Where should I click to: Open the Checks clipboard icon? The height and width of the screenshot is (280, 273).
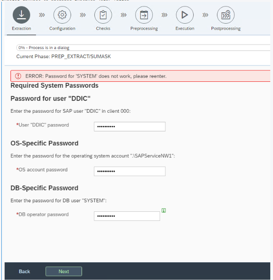pos(103,15)
